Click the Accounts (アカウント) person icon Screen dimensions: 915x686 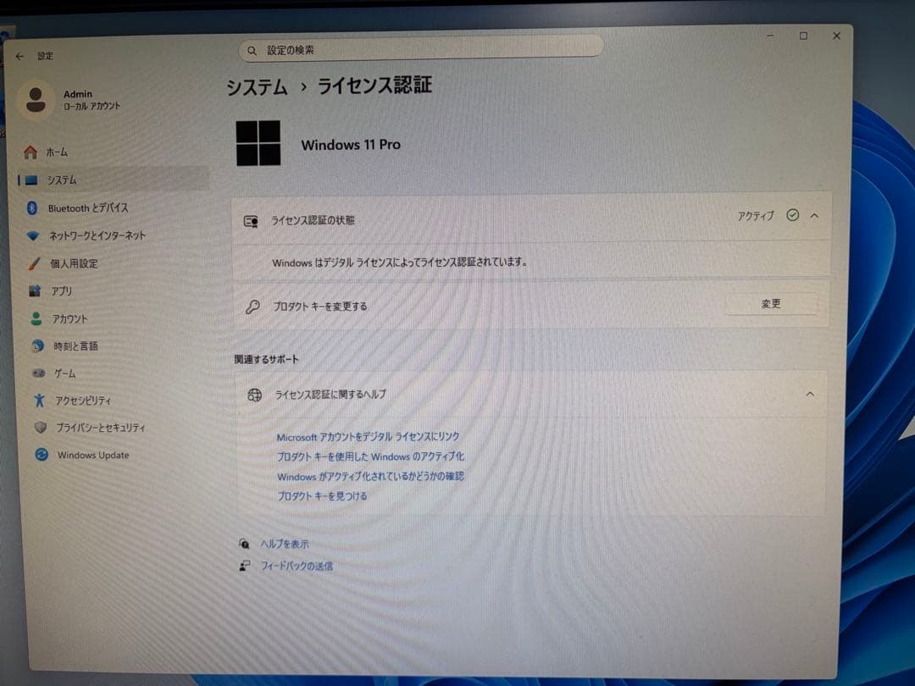[36, 318]
